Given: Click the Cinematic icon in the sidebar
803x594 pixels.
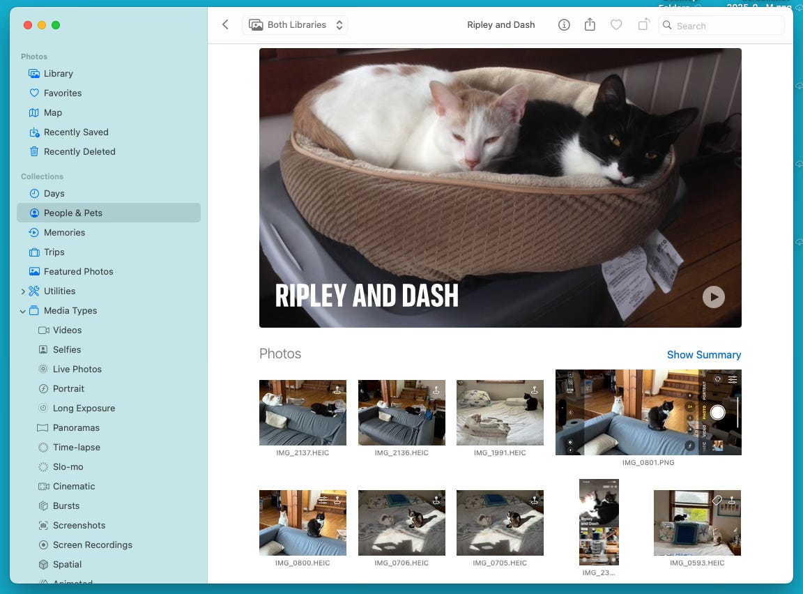Looking at the screenshot, I should 43,487.
